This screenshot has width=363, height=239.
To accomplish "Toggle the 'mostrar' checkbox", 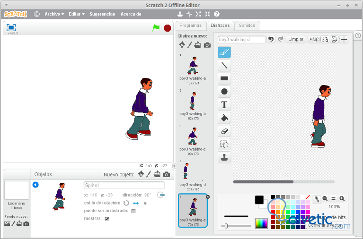I will click(107, 218).
